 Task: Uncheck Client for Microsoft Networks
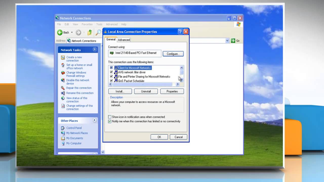point(111,68)
